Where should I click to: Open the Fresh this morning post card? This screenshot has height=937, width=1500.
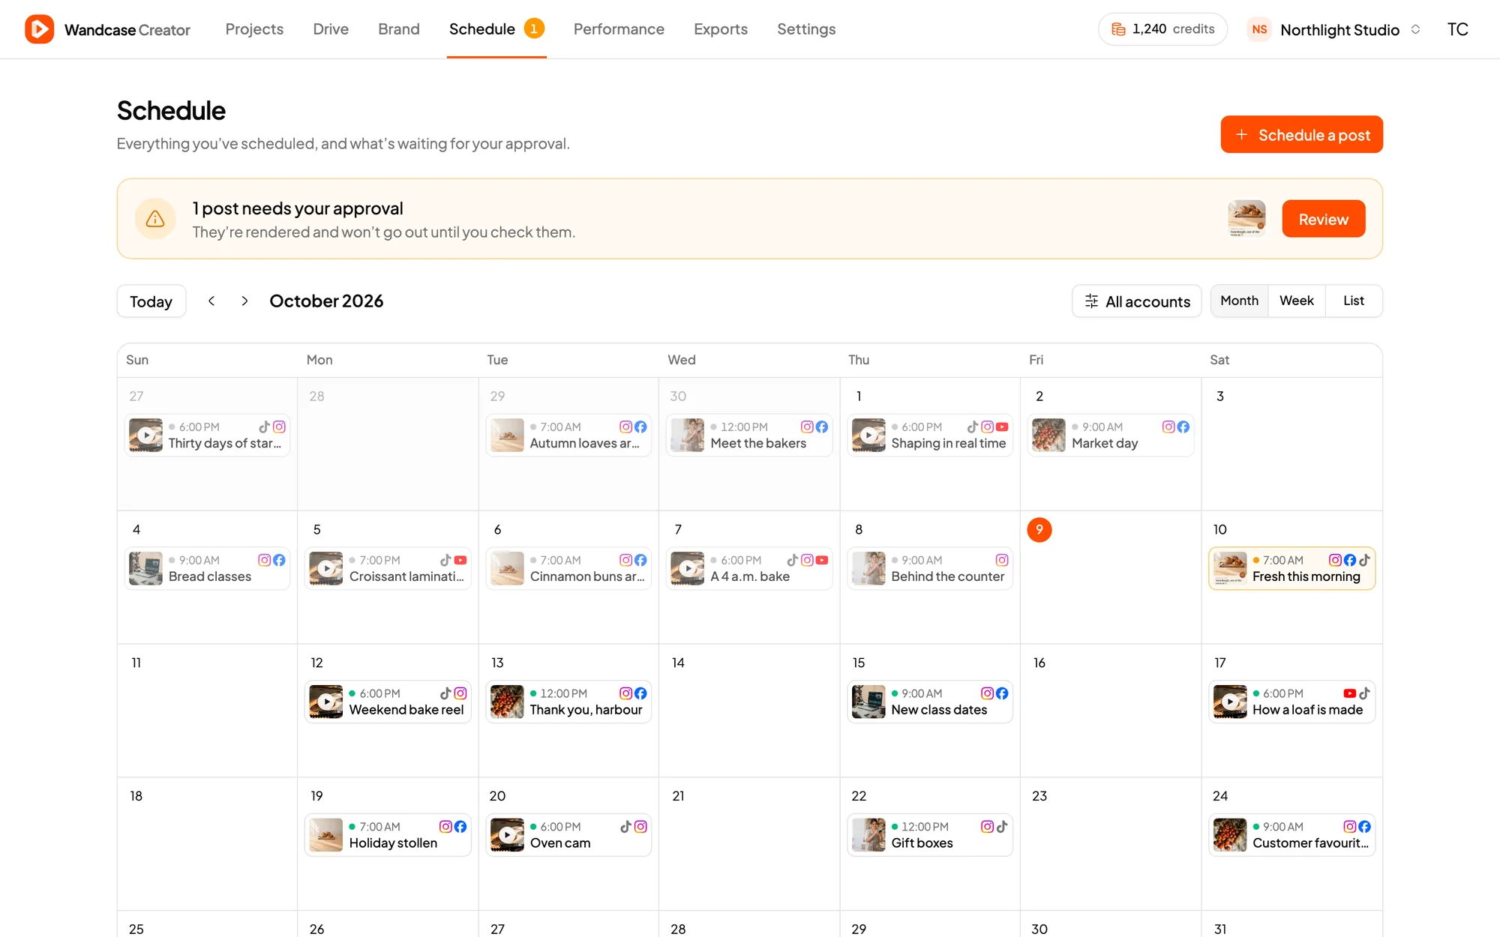(x=1291, y=568)
